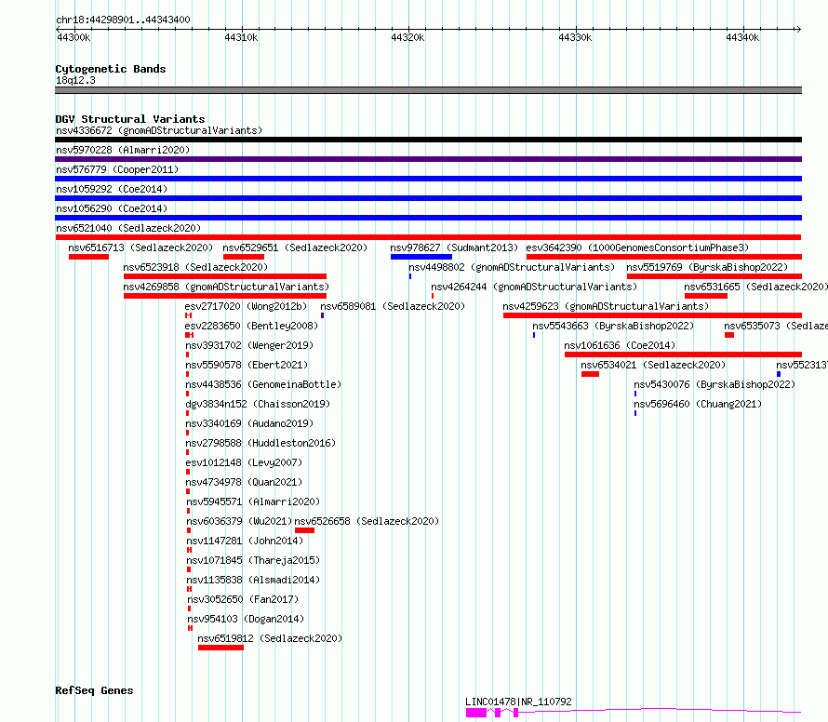Image resolution: width=828 pixels, height=722 pixels.
Task: Click the nsv1147281 (John2014) label
Action: (245, 541)
